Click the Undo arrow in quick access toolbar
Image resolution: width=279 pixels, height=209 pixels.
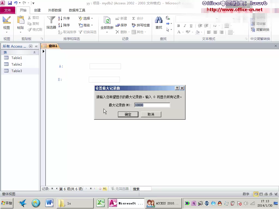tap(16, 3)
